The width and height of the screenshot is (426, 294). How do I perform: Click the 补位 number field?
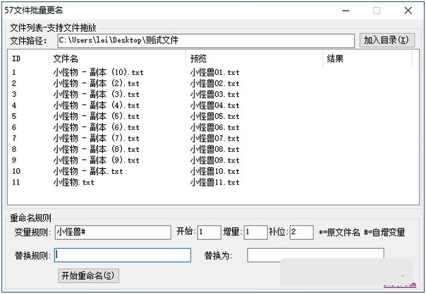[301, 233]
